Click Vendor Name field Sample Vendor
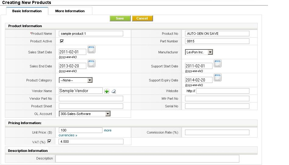Screen dimensions: 289x165 81,91
